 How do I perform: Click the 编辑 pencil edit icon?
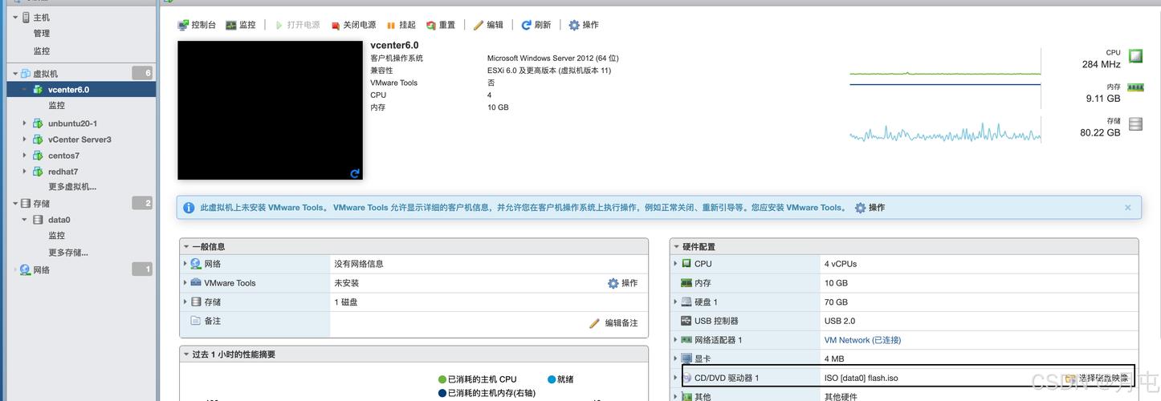[x=479, y=25]
